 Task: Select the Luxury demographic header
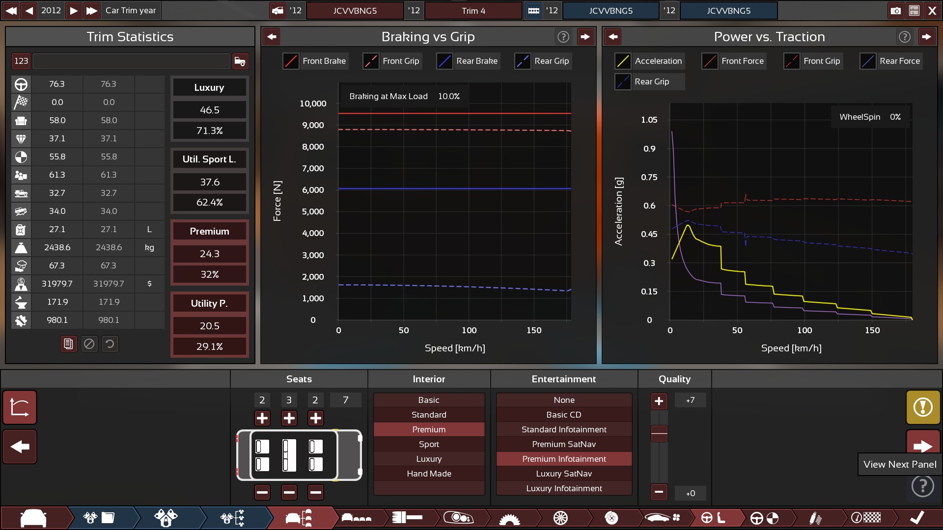point(209,87)
